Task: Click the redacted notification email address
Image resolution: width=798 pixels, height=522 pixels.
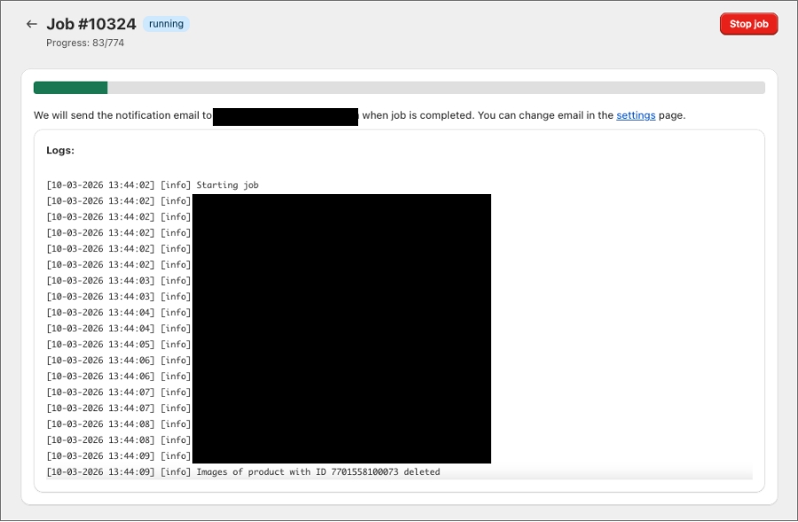Action: (x=286, y=116)
